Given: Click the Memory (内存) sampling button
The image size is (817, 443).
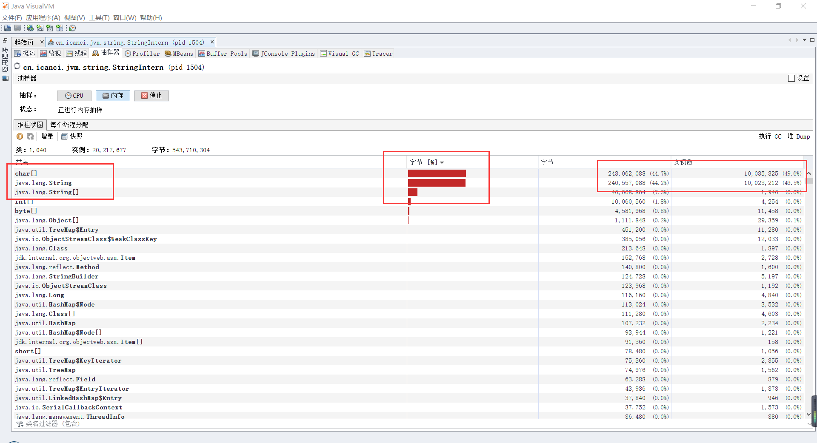Looking at the screenshot, I should tap(113, 96).
